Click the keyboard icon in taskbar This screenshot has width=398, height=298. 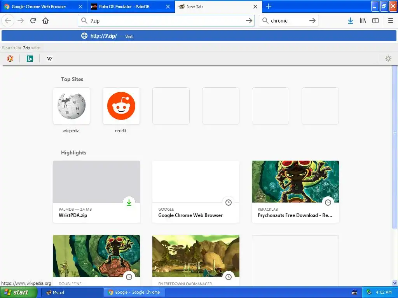[x=354, y=293]
